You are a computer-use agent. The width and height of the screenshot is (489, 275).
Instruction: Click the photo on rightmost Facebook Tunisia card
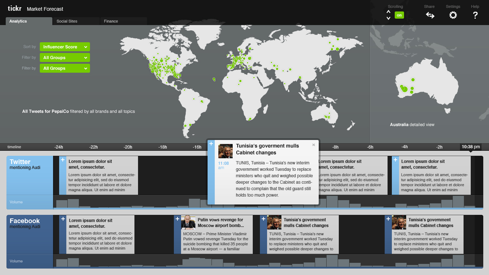pyautogui.click(x=399, y=222)
